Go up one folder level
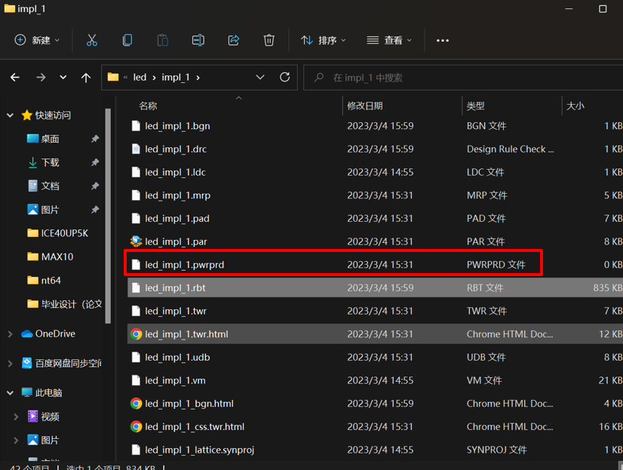The image size is (623, 470). [86, 78]
